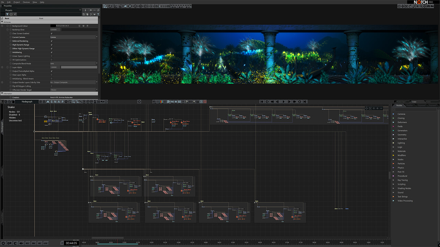Click the HIS button in bottom toolbar

(x=39, y=243)
